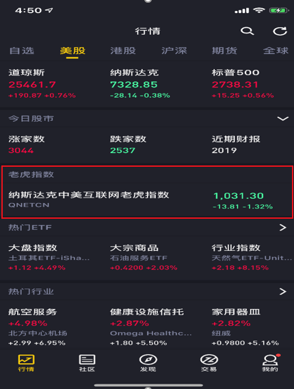This screenshot has width=294, height=389.
Task: Expand the 热门ETF list arrow
Action: point(283,228)
